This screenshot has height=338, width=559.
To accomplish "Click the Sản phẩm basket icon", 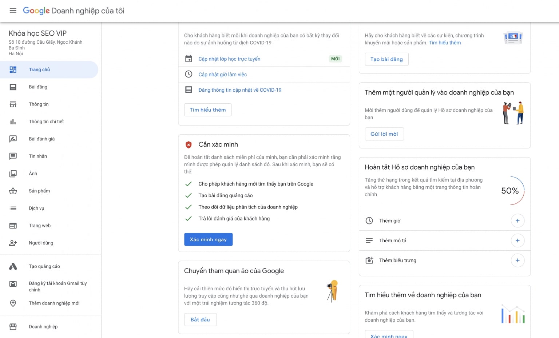I will (13, 191).
